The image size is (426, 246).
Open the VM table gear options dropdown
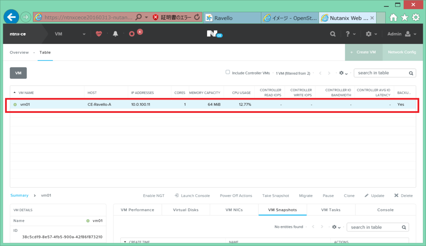click(x=343, y=73)
